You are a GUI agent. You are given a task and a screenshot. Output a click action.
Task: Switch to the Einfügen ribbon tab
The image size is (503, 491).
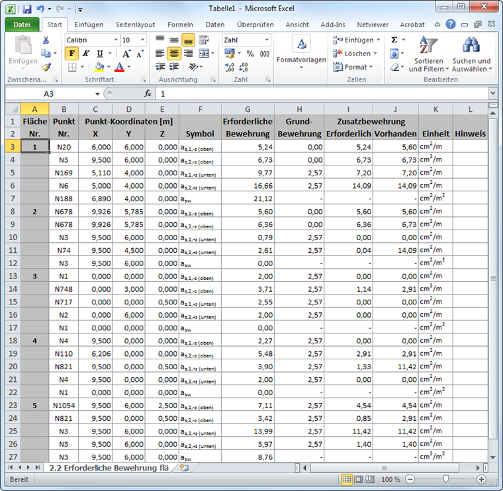point(89,24)
